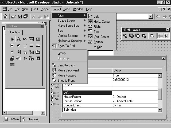Image resolution: width=171 pixels, height=128 pixels.
Task: Select the MousePointer property row
Action: pos(72,97)
